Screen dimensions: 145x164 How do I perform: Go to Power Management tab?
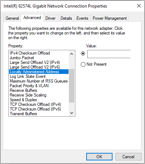pyautogui.click(x=110, y=18)
